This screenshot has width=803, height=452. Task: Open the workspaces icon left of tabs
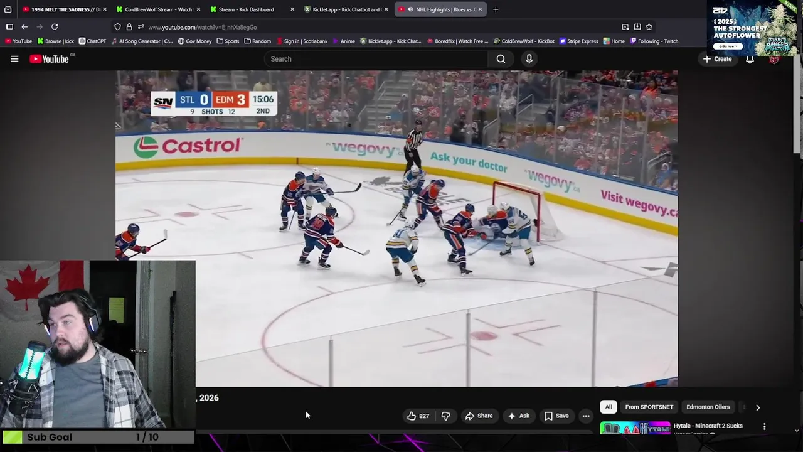pyautogui.click(x=8, y=9)
